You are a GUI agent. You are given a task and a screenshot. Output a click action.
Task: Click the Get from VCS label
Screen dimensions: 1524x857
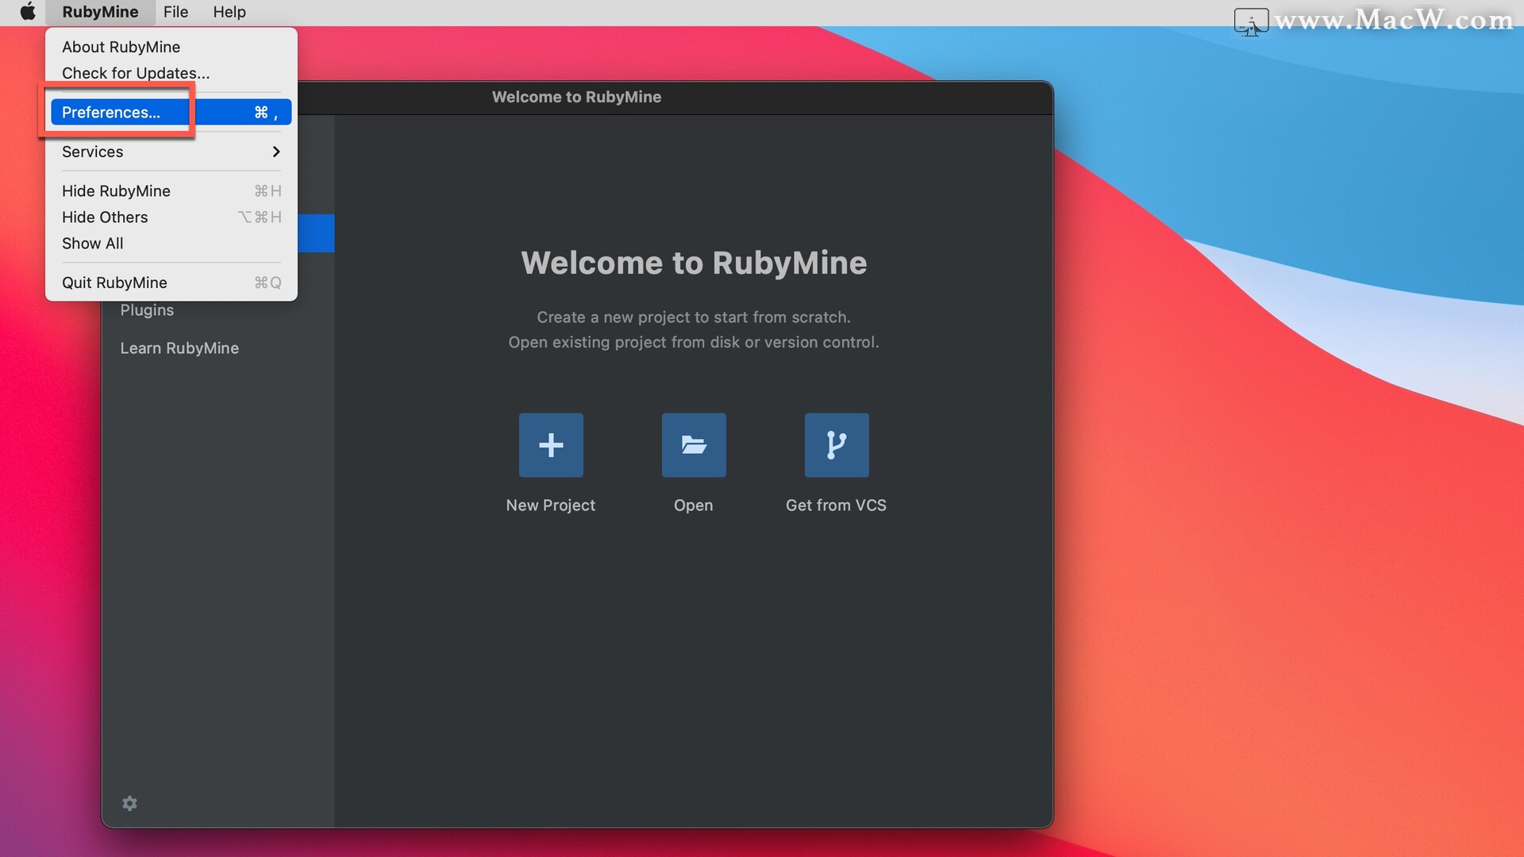[x=837, y=505]
